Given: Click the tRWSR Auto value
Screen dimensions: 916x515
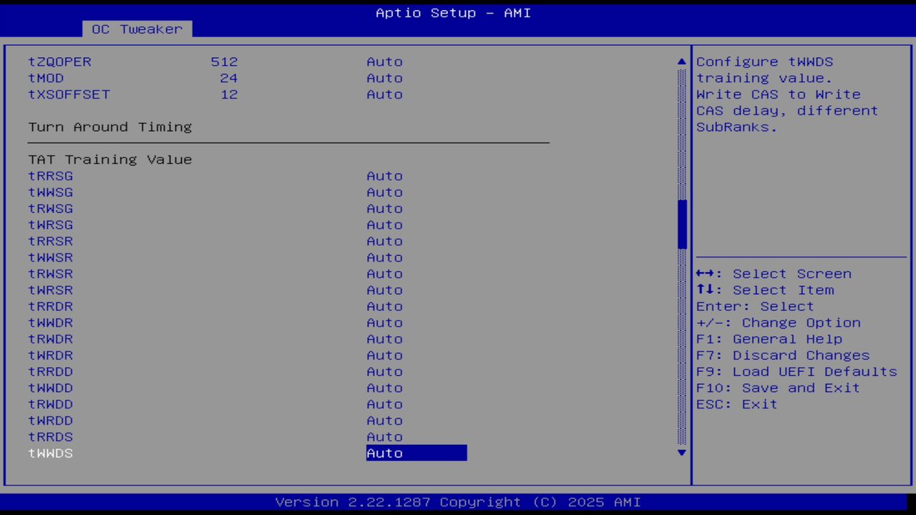Looking at the screenshot, I should [384, 274].
